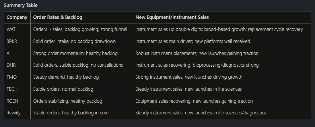The image size is (315, 127).
Task: Select the Company column header
Action: 17,17
